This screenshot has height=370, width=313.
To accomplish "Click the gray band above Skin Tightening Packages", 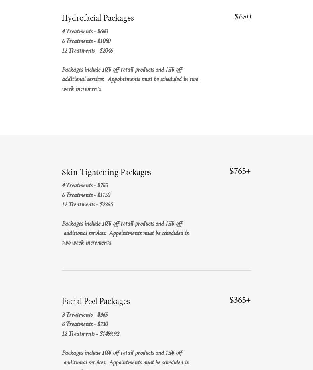I will coord(156,149).
